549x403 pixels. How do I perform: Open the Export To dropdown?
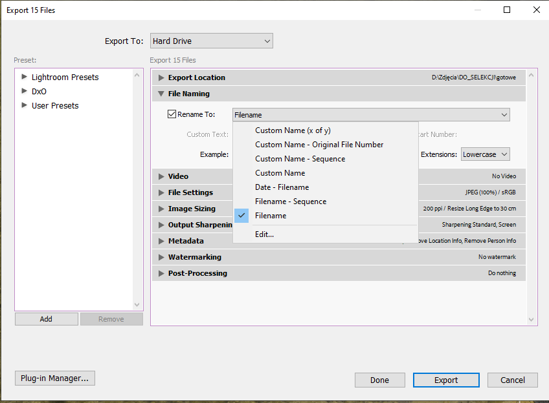click(x=211, y=41)
